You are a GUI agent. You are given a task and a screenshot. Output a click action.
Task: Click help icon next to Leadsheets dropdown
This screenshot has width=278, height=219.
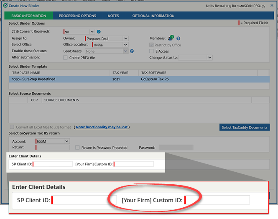coord(132,51)
